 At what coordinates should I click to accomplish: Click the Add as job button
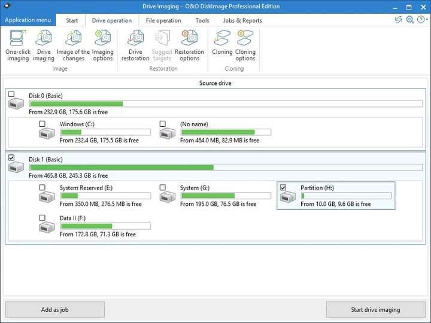[55, 310]
